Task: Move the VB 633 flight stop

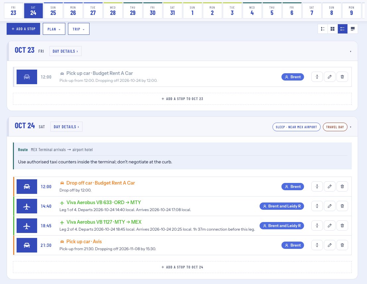Action: click(x=317, y=206)
